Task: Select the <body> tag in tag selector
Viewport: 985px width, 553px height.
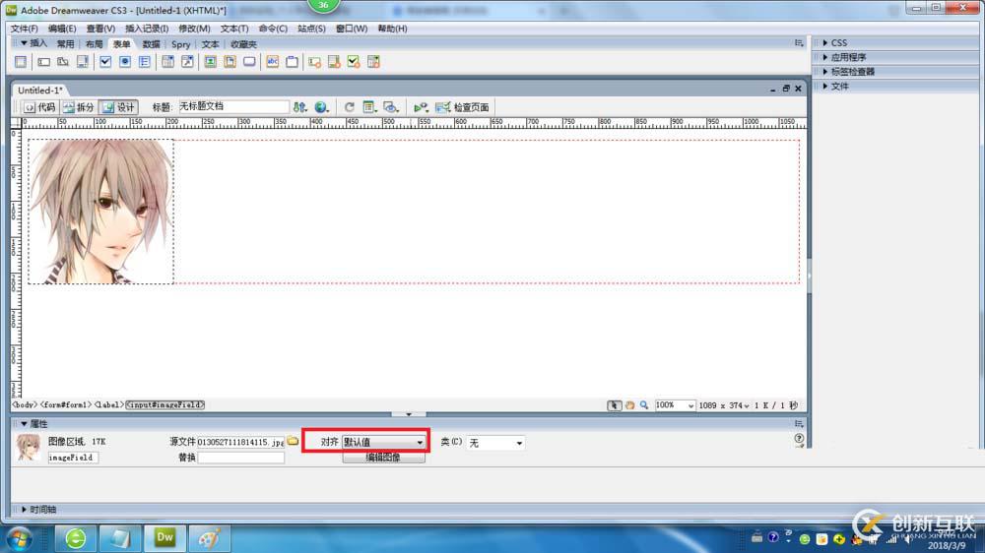Action: 25,404
